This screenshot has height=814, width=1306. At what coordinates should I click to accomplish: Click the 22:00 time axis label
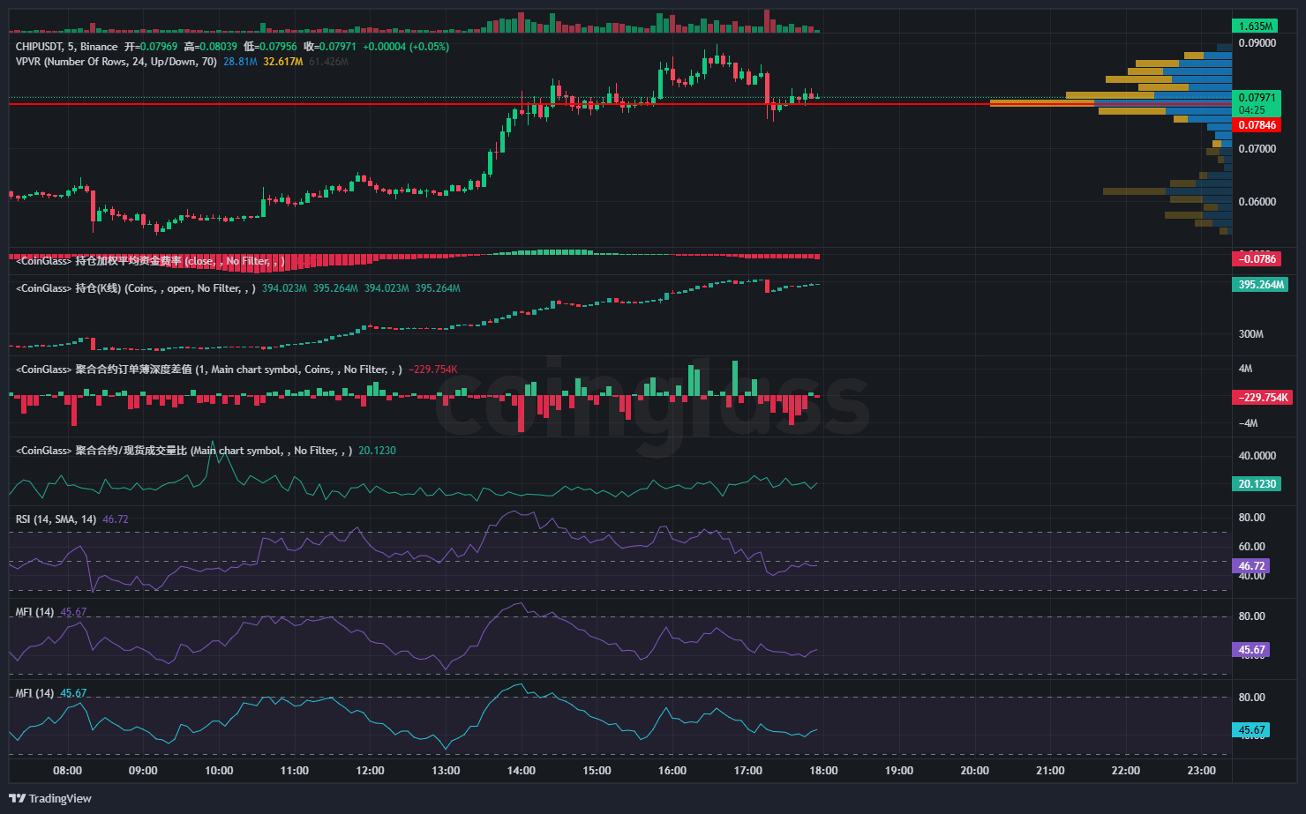click(1126, 771)
